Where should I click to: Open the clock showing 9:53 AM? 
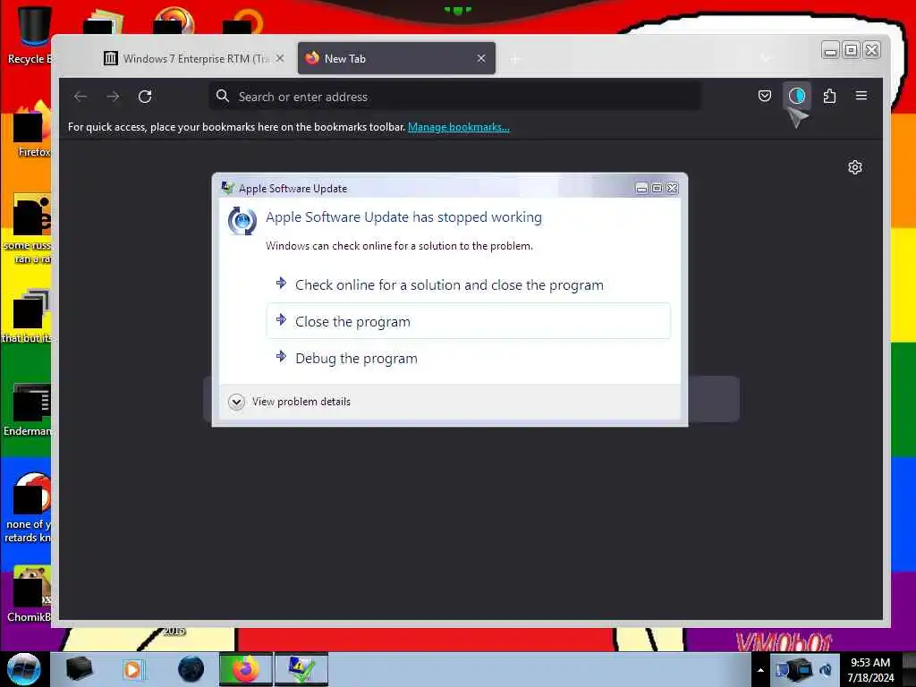870,669
